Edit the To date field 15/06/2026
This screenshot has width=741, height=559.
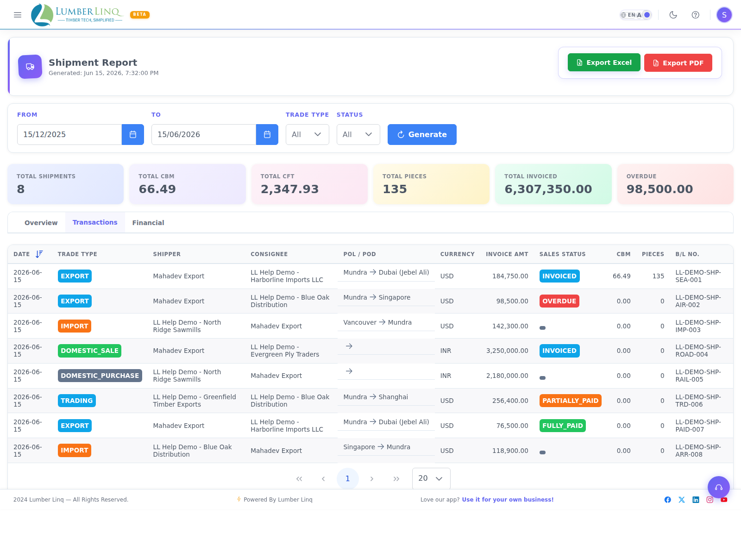(204, 134)
